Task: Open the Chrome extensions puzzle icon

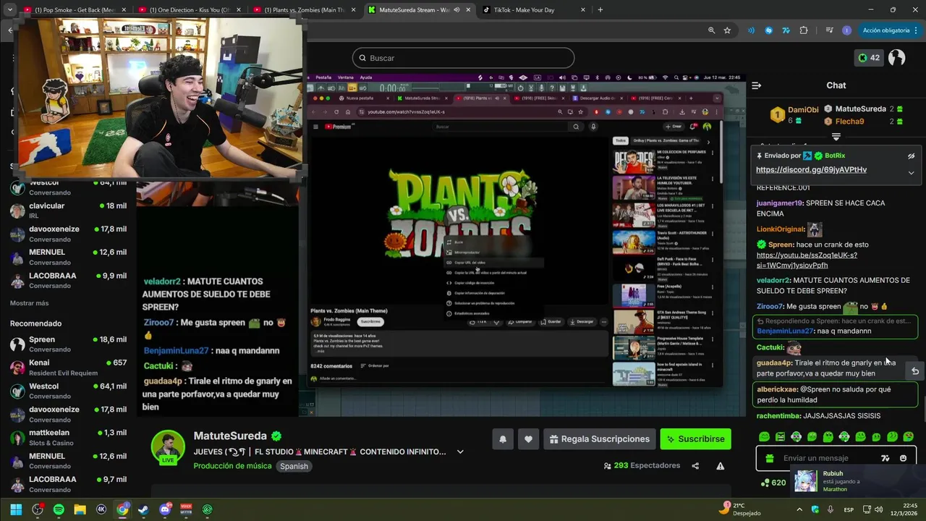Action: 804,30
